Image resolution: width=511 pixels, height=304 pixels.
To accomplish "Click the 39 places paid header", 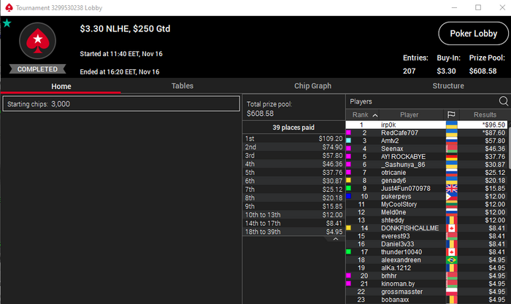I will click(x=293, y=128).
